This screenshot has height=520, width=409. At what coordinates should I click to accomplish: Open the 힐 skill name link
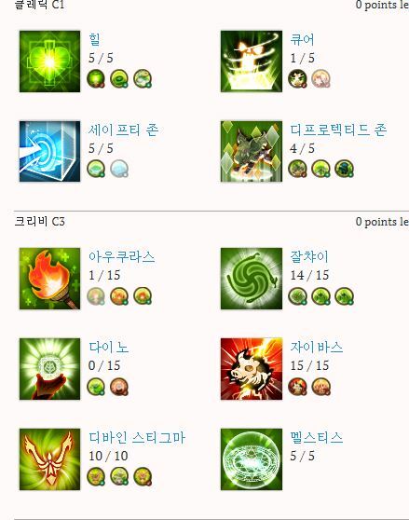coord(94,39)
